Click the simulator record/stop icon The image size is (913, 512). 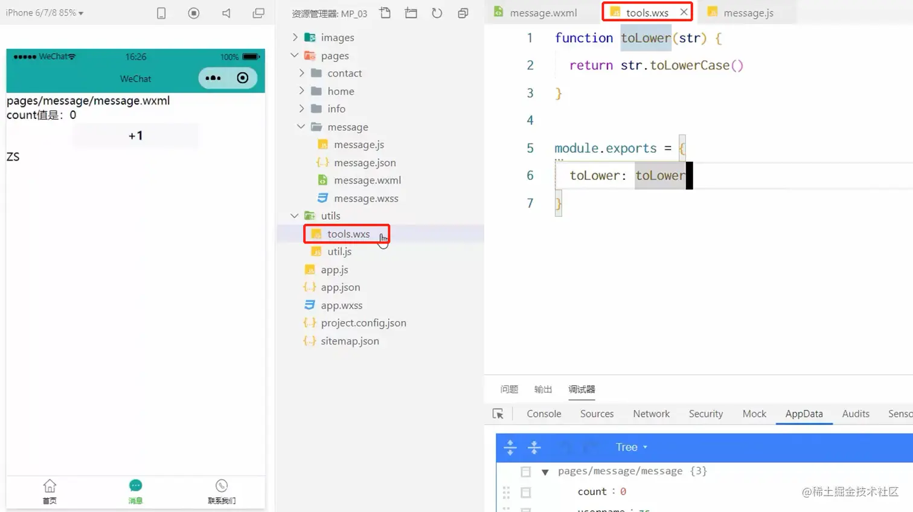point(194,13)
